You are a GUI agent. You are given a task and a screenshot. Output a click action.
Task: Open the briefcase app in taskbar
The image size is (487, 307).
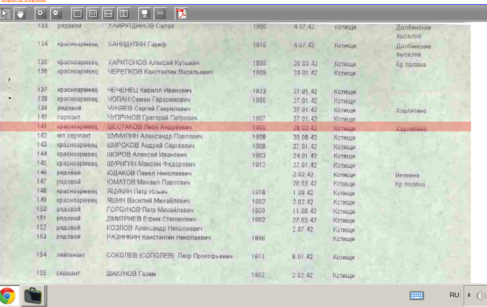pos(33,296)
